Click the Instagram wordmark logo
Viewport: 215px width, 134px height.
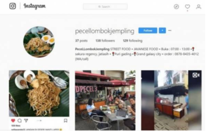tap(34, 6)
